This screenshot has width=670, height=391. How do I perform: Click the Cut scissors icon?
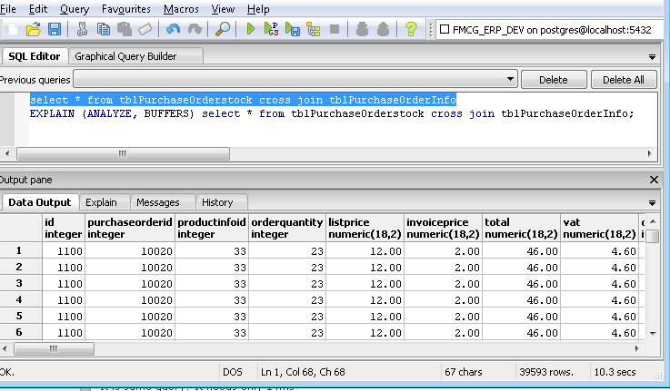82,30
